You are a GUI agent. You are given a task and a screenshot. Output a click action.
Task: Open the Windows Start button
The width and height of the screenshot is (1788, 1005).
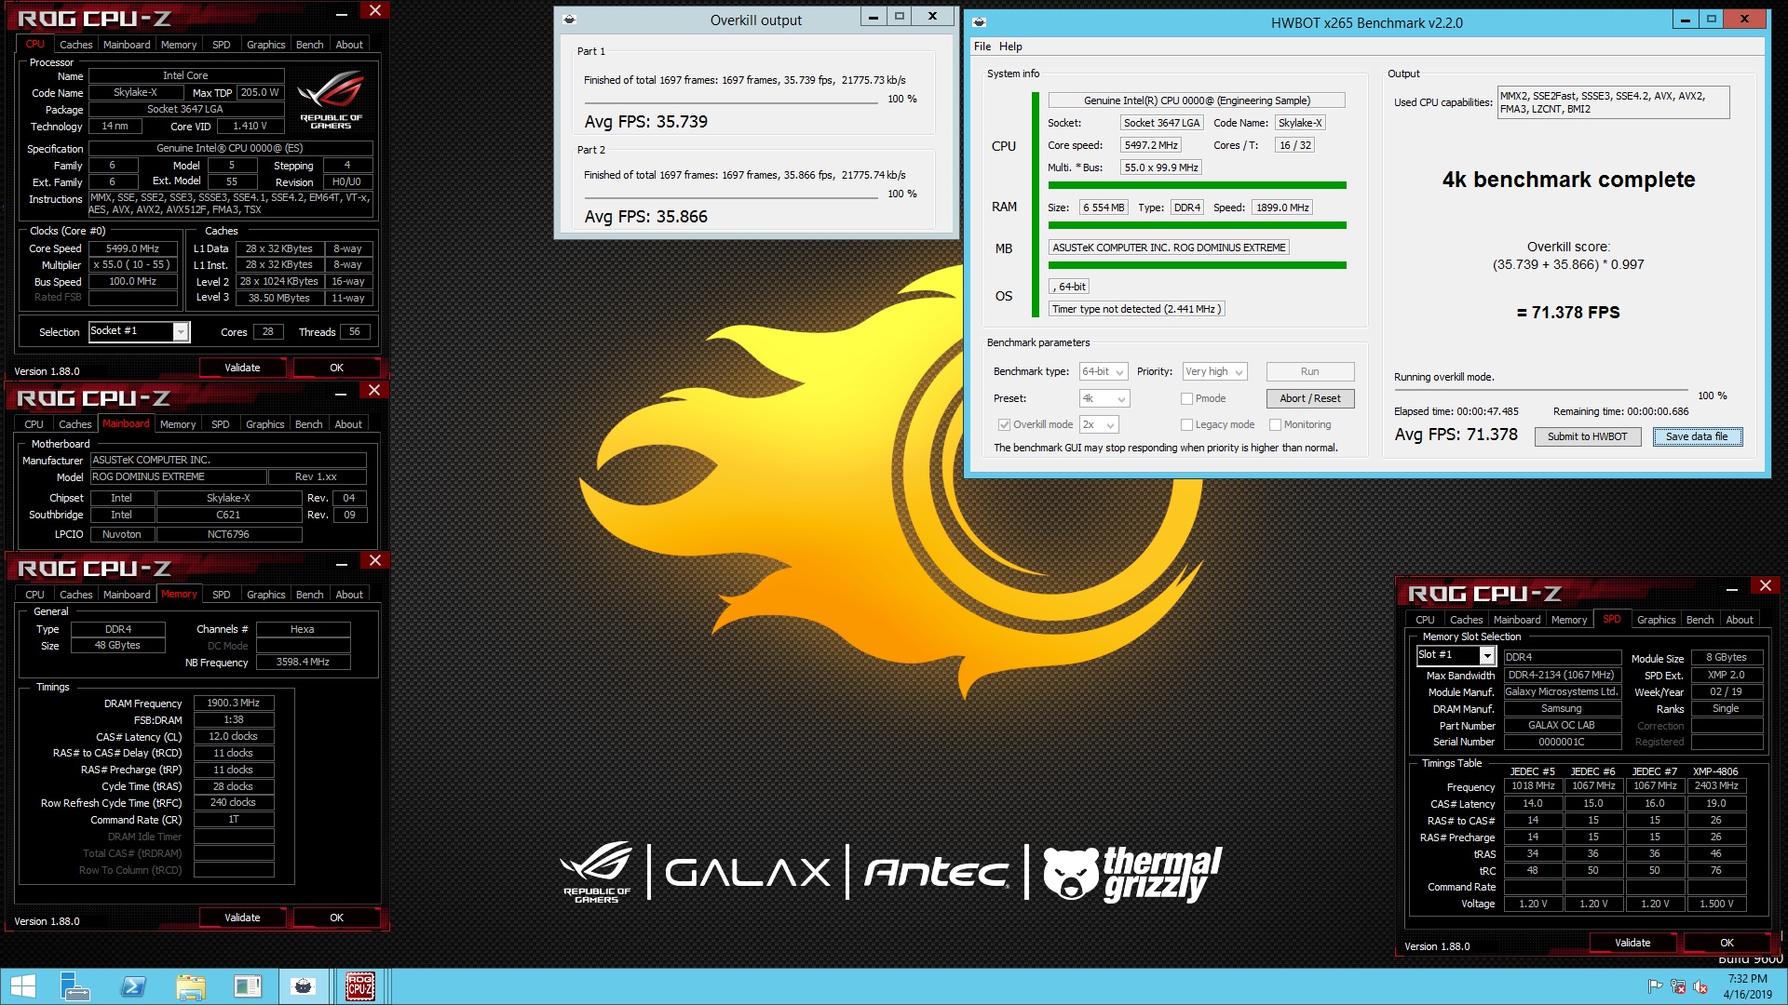[22, 986]
